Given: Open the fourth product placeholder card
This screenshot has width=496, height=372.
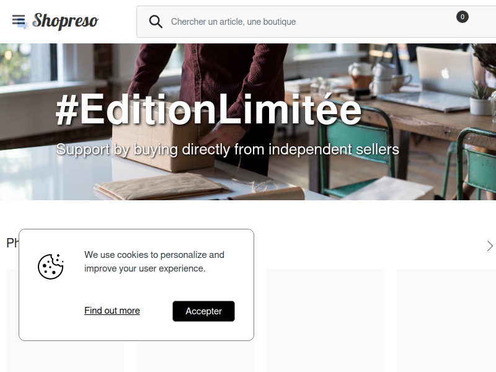Looking at the screenshot, I should pyautogui.click(x=446, y=321).
